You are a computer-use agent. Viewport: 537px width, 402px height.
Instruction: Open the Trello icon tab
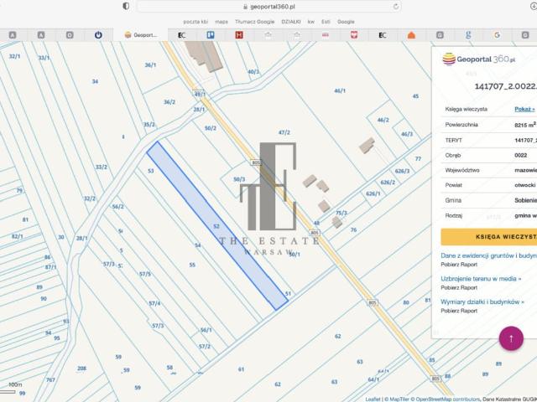pos(211,35)
